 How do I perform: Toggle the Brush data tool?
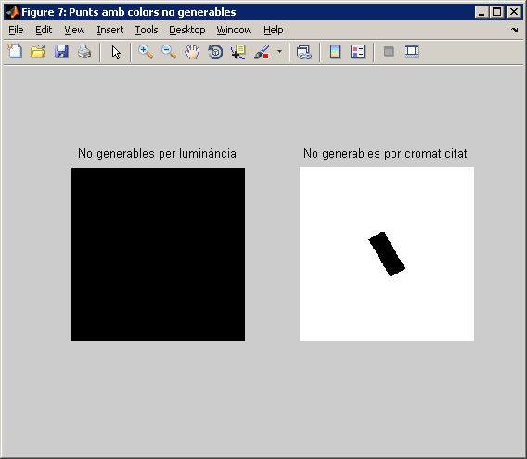262,52
